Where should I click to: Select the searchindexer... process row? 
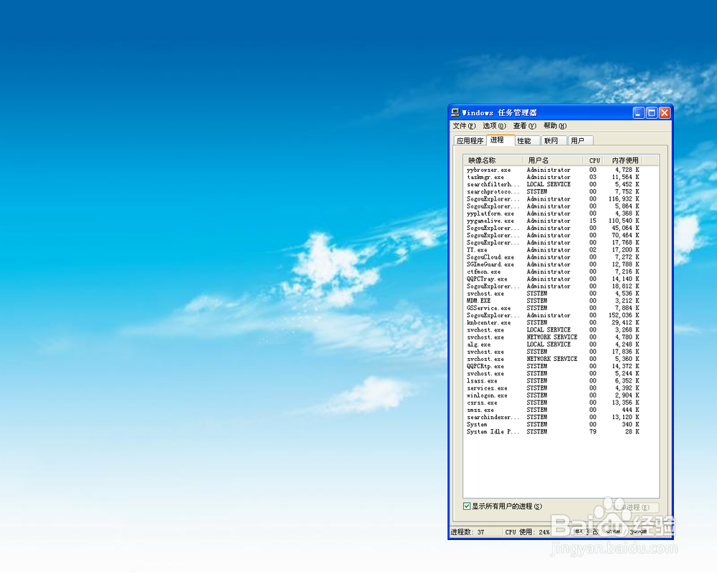[553, 418]
